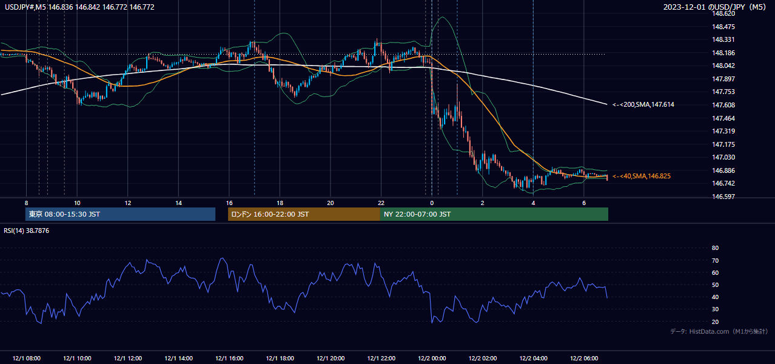Click price axis label 147.030
775x364 pixels.
(723, 157)
